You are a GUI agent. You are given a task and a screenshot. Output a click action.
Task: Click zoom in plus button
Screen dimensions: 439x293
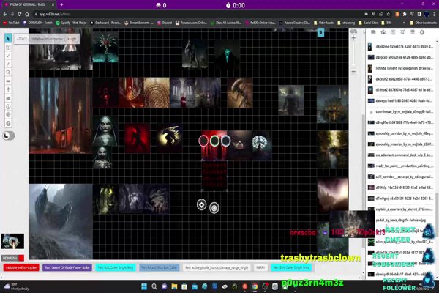click(353, 38)
